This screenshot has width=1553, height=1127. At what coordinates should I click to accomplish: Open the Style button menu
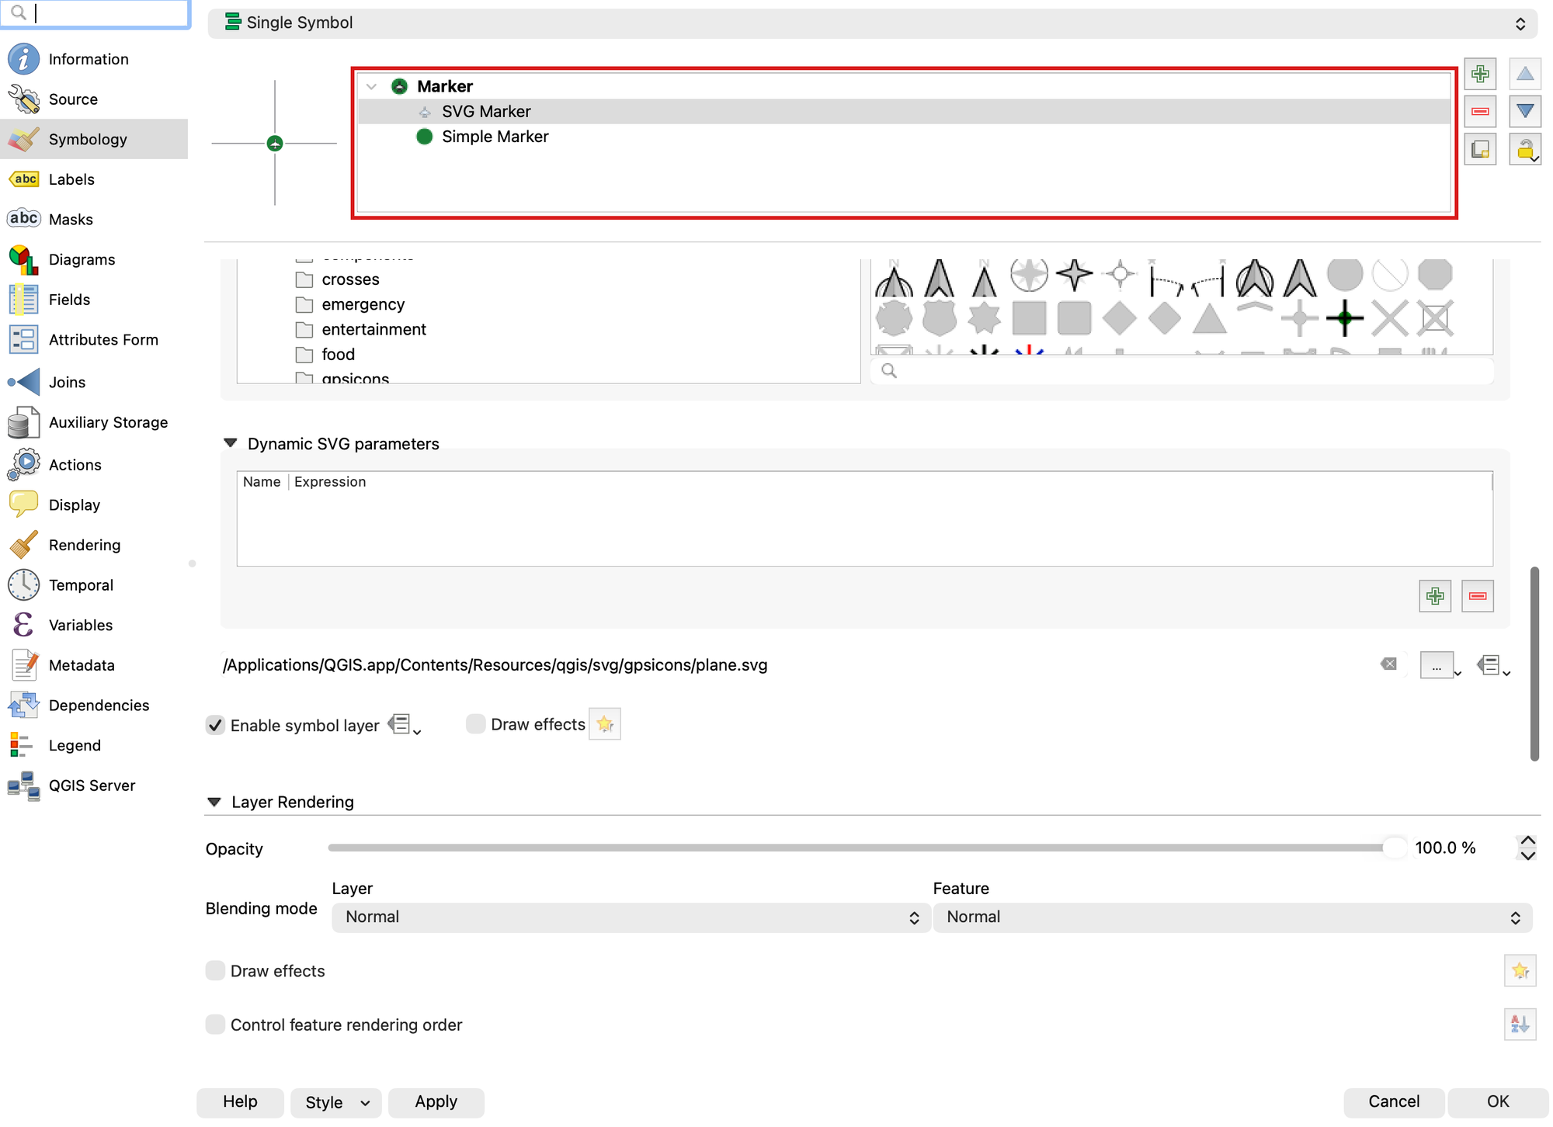click(336, 1102)
